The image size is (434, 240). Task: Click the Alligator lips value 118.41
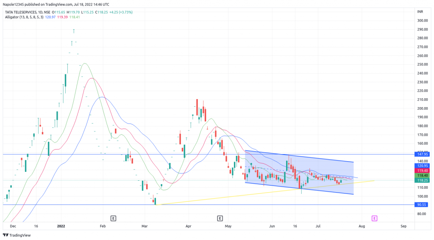pos(75,17)
